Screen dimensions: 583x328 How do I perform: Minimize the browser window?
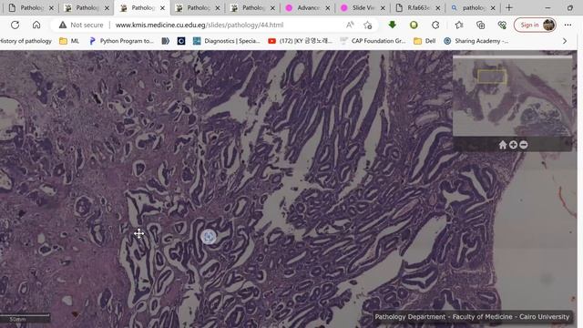coord(547,7)
